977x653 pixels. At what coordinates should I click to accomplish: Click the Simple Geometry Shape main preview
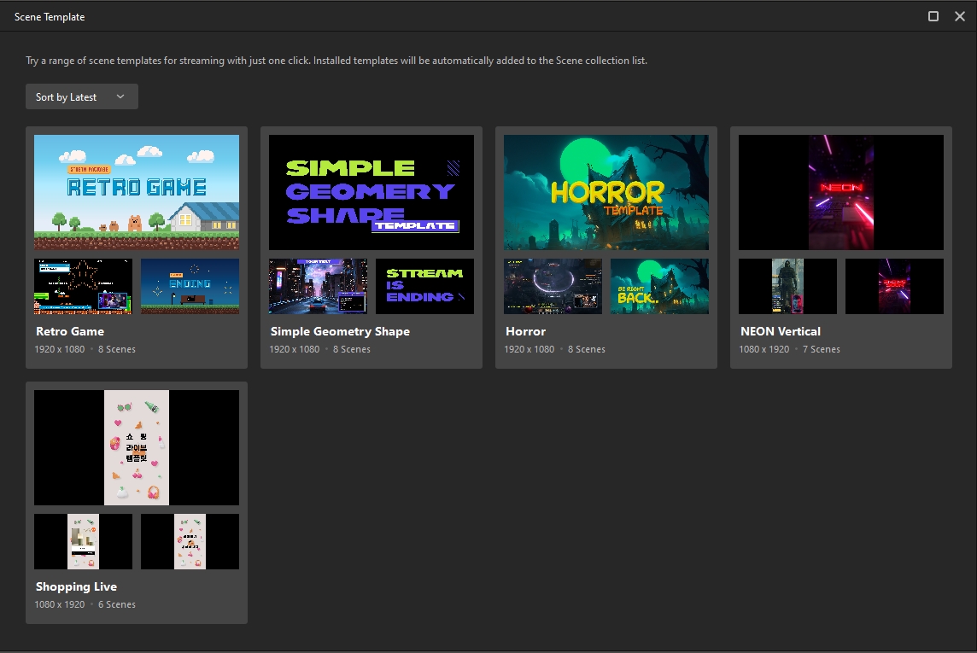[371, 192]
